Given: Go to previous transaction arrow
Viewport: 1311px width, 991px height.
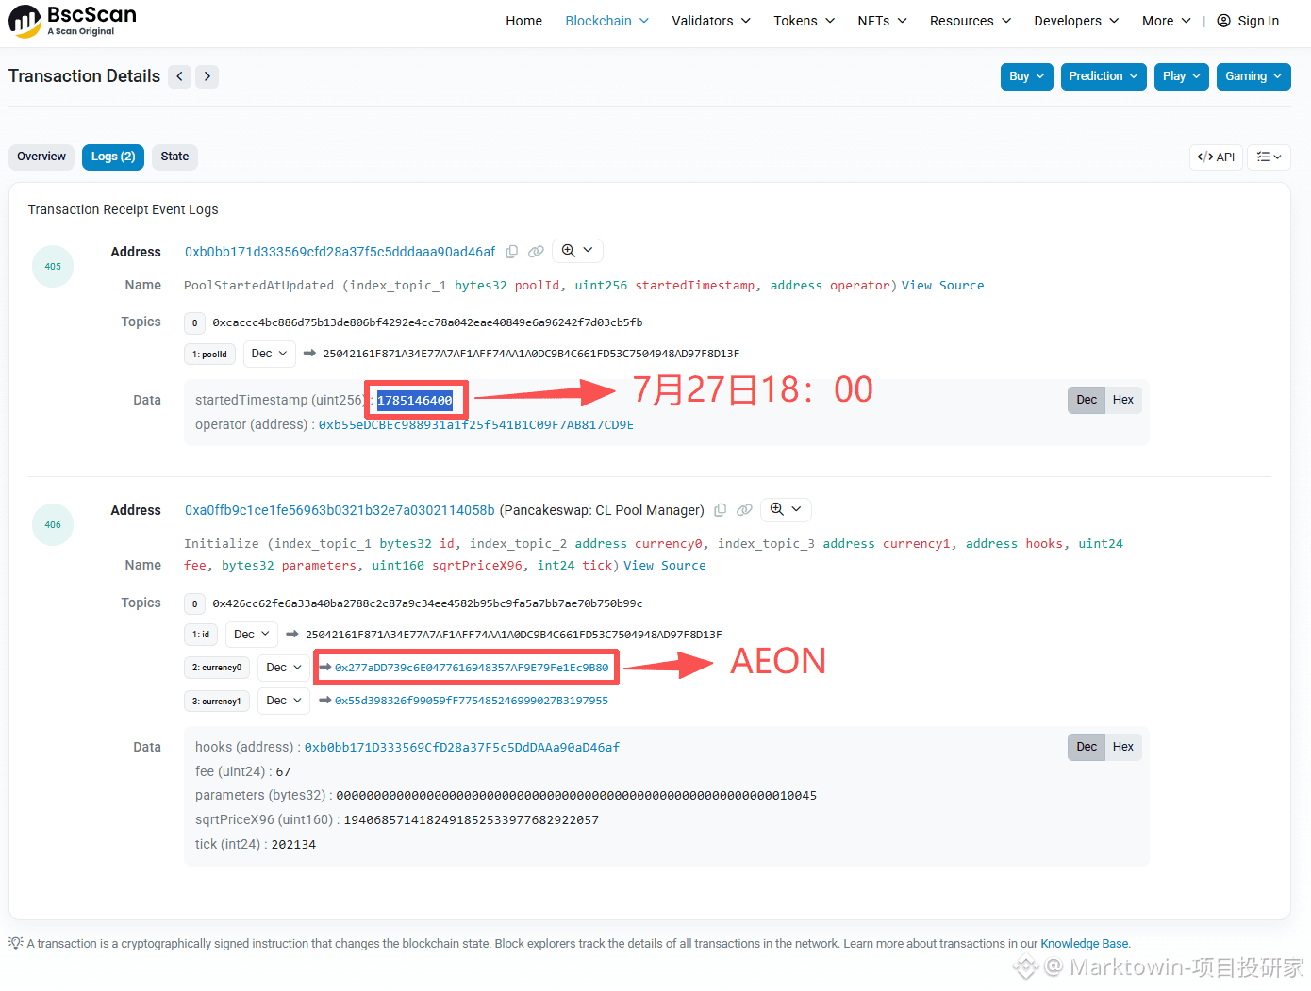Looking at the screenshot, I should [x=179, y=76].
